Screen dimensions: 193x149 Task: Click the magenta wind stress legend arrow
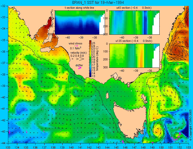(x=76, y=46)
